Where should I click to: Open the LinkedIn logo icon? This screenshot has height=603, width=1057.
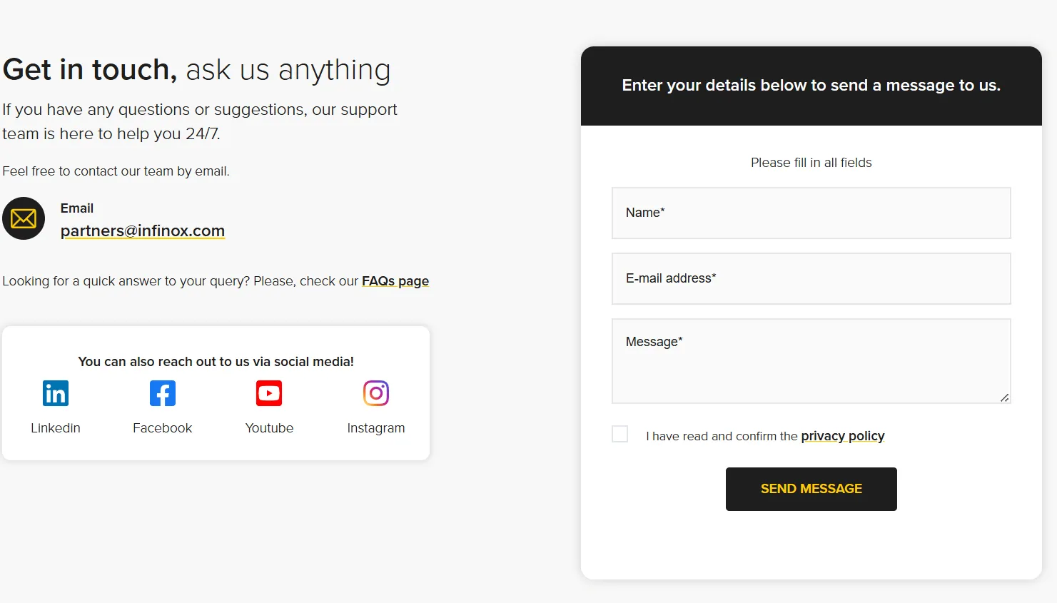click(x=56, y=393)
